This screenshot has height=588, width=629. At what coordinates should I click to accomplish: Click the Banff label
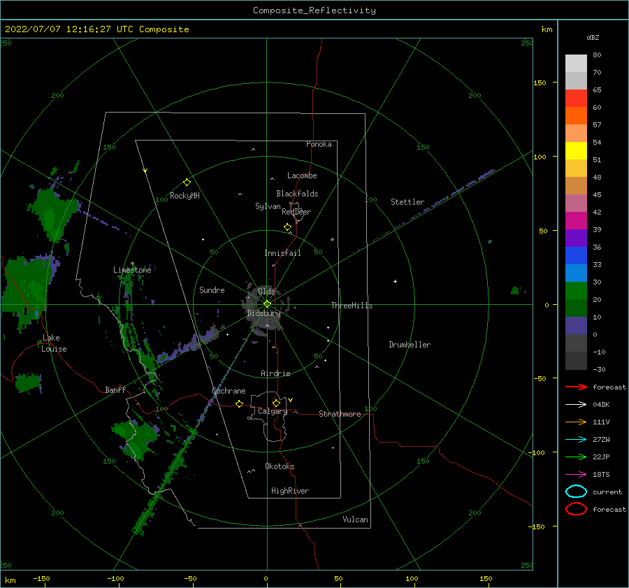[x=115, y=389]
